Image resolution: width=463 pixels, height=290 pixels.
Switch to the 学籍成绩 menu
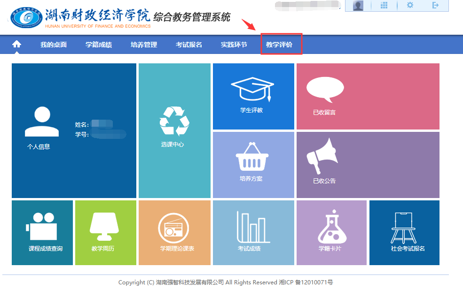[x=98, y=44]
